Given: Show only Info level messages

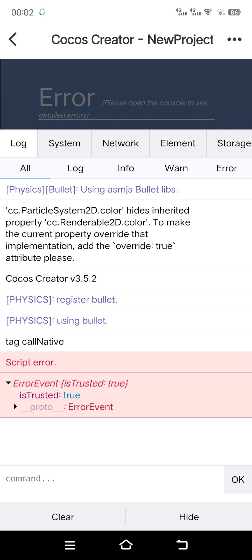Looking at the screenshot, I should click(126, 168).
